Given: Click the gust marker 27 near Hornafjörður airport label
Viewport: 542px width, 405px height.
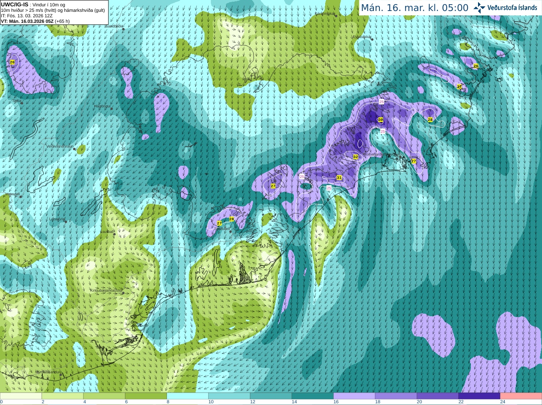Looking at the screenshot, I should [x=414, y=161].
